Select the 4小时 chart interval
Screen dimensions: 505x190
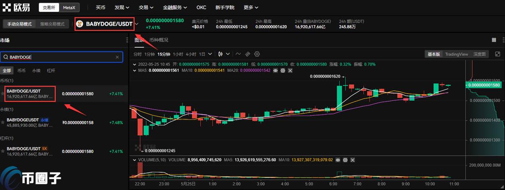191,54
